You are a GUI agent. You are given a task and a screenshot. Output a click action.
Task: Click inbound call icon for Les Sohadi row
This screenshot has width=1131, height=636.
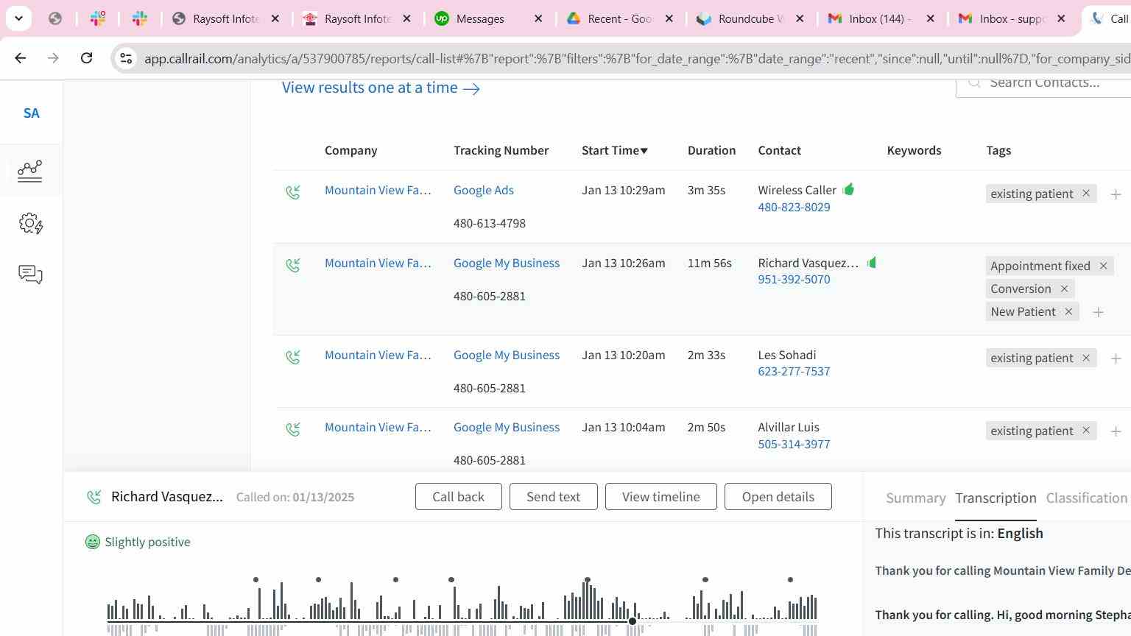coord(293,357)
